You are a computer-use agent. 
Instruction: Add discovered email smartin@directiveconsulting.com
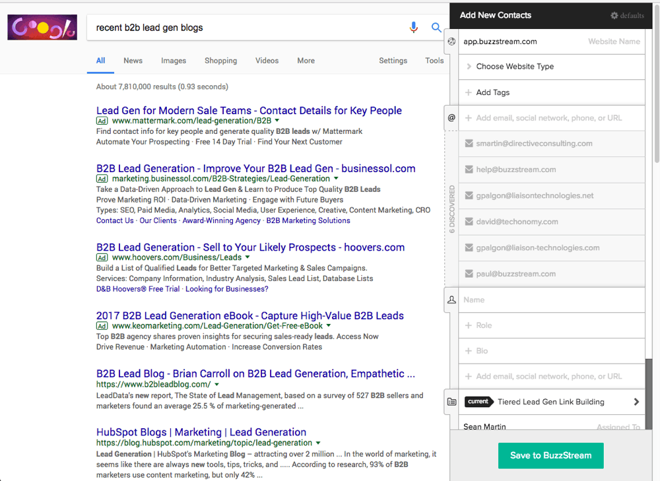pyautogui.click(x=551, y=143)
